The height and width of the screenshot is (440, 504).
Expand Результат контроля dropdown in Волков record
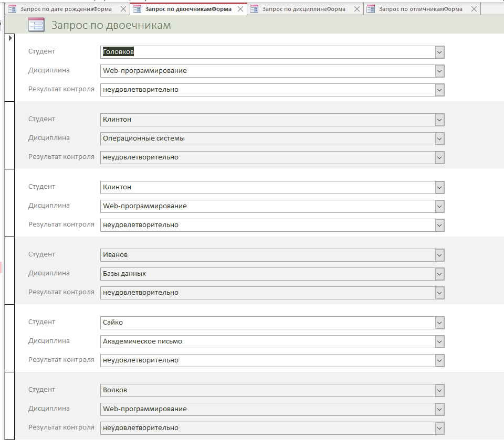click(x=440, y=428)
